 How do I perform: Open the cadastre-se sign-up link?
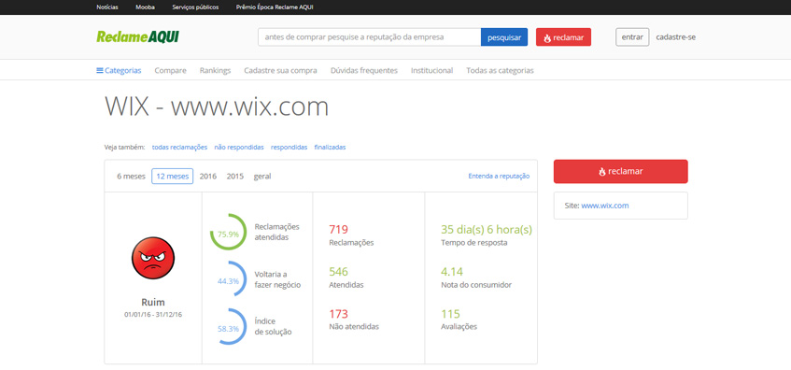(x=675, y=37)
